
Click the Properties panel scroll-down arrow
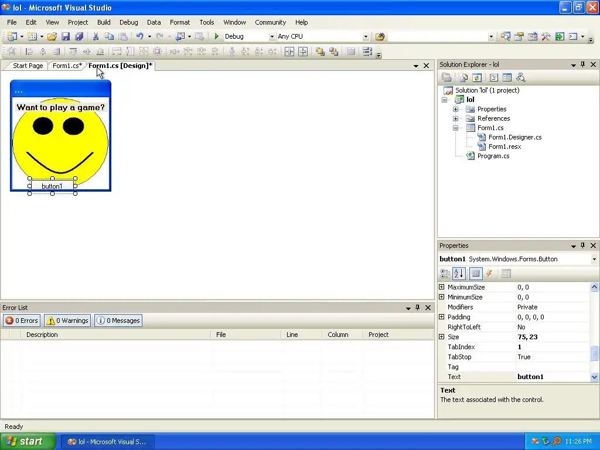click(x=594, y=377)
